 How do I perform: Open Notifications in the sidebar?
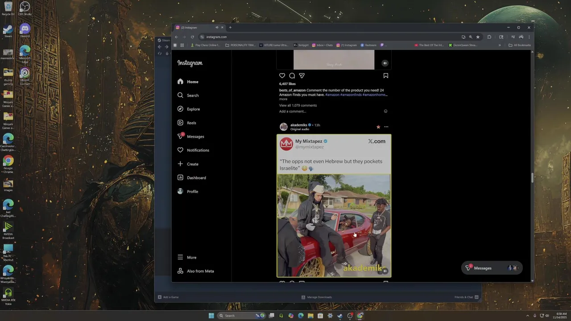pyautogui.click(x=193, y=150)
